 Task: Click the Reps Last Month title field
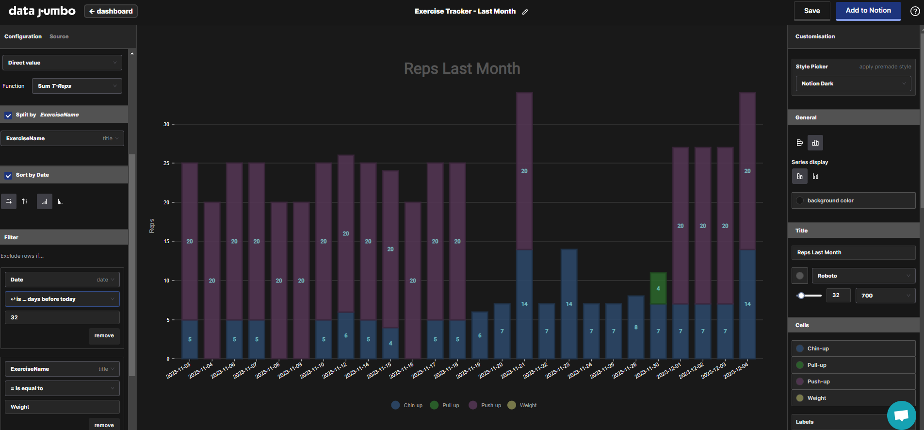853,252
